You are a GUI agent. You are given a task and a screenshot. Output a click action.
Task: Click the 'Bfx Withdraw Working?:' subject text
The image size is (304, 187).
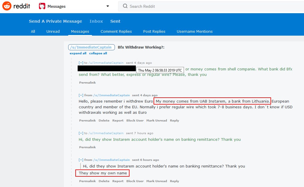click(141, 47)
